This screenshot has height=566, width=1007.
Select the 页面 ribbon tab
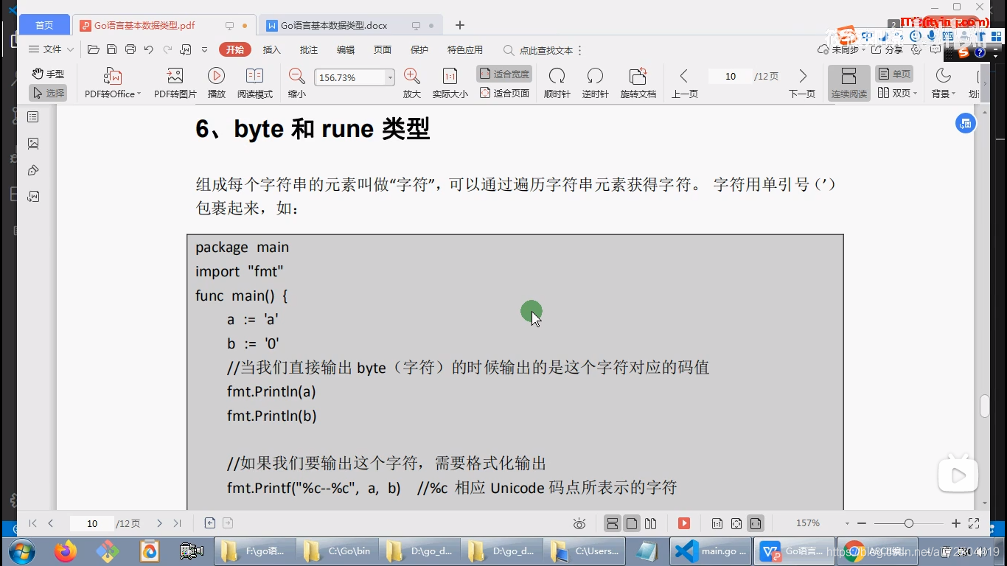(x=383, y=49)
